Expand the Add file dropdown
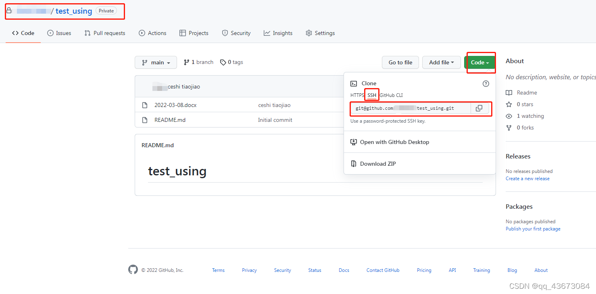The width and height of the screenshot is (596, 294). pos(442,62)
